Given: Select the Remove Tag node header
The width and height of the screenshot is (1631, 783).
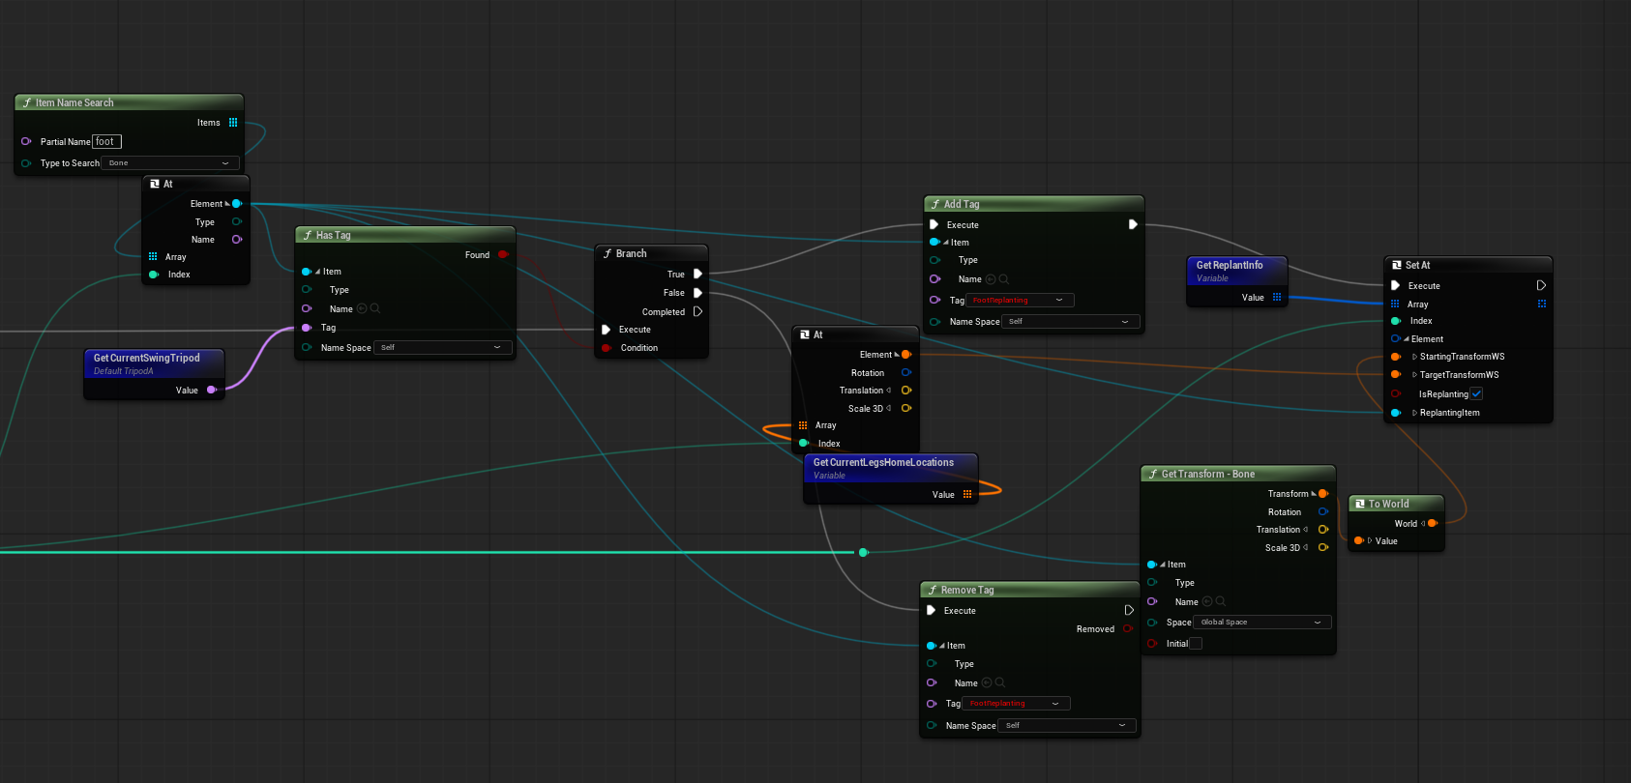Looking at the screenshot, I should [1029, 590].
